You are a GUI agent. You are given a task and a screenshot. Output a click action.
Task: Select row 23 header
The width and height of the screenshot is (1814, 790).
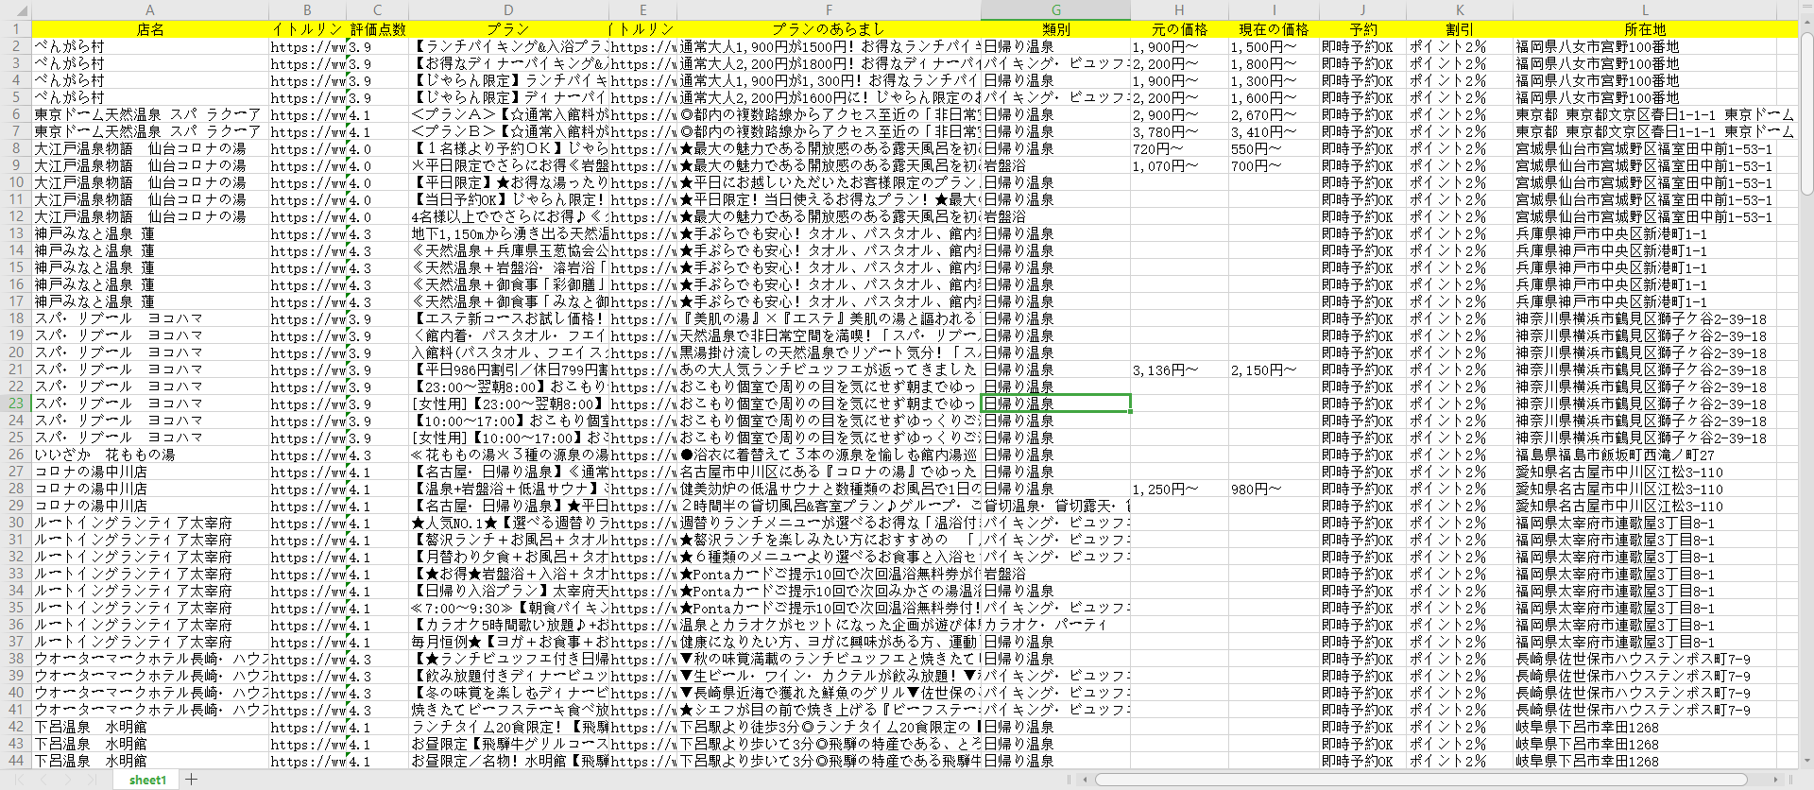point(16,404)
